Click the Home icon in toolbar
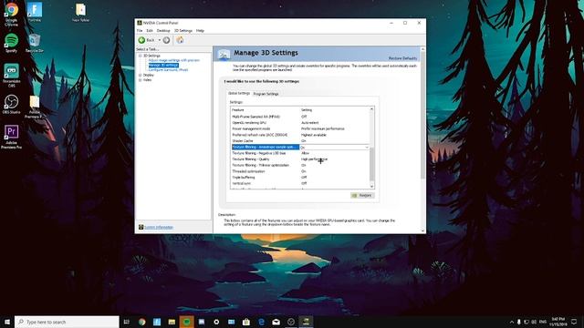584x328 pixels. click(x=180, y=40)
